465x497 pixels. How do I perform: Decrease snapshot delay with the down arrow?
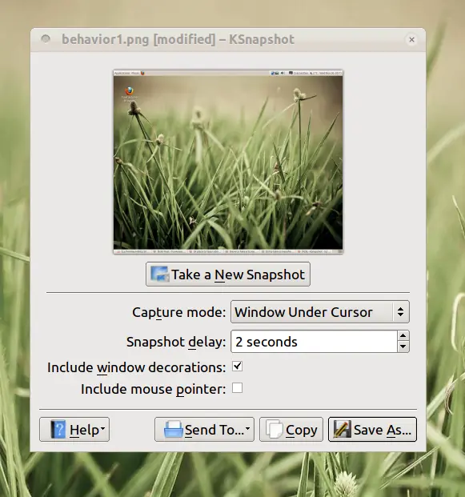point(403,347)
